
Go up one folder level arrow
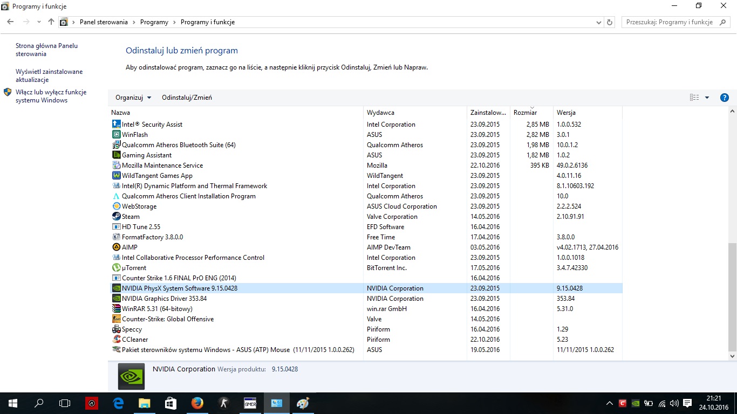[51, 22]
